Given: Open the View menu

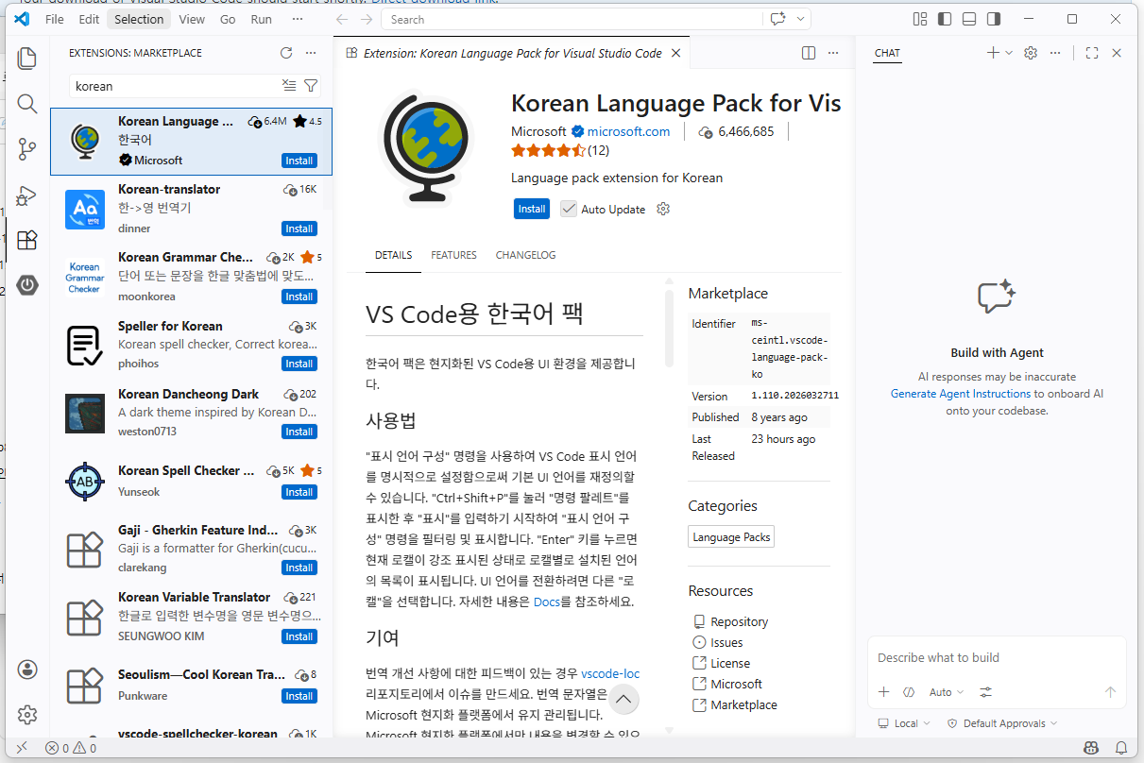Looking at the screenshot, I should pos(192,19).
